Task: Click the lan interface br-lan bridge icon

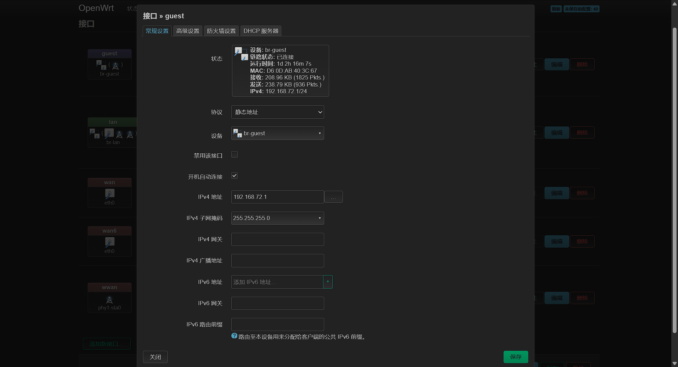Action: pyautogui.click(x=94, y=133)
